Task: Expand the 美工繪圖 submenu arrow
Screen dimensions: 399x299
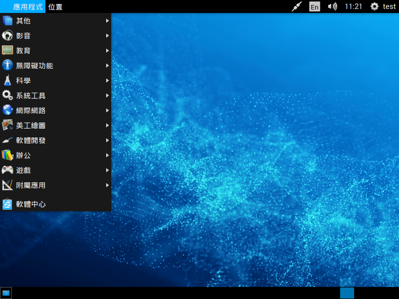Action: [107, 126]
